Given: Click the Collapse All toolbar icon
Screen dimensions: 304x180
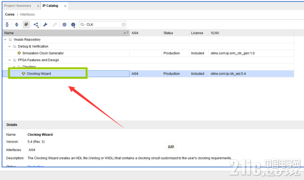Looking at the screenshot, I should [7, 25].
